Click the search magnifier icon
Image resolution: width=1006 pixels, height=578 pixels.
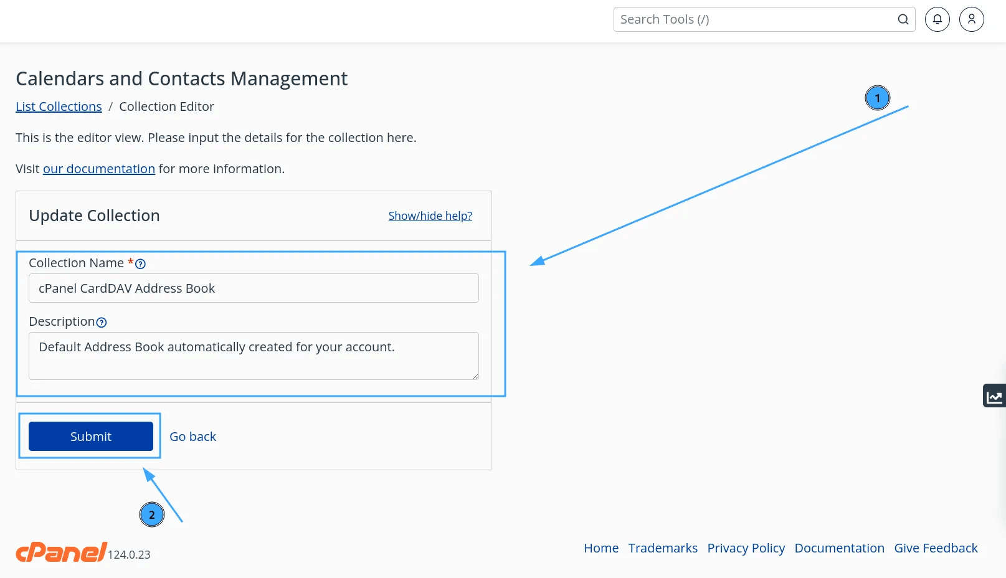(x=903, y=19)
